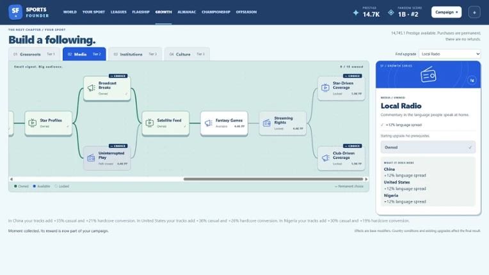Select the Satellite Feed upgrade node
The width and height of the screenshot is (489, 275).
pyautogui.click(x=166, y=123)
